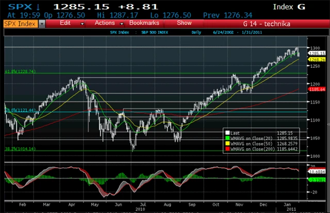The width and height of the screenshot is (330, 213).
Task: Click the 61.8%(1228.74) Fibonacci label
Action: [20, 71]
